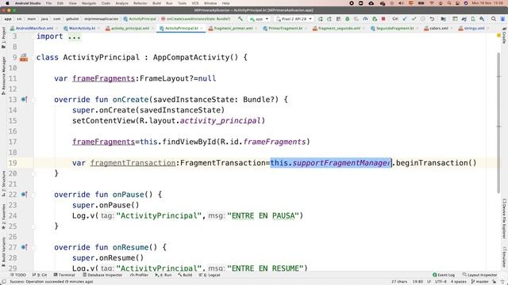
Task: Expand the collapsed import block
Action: (75, 36)
